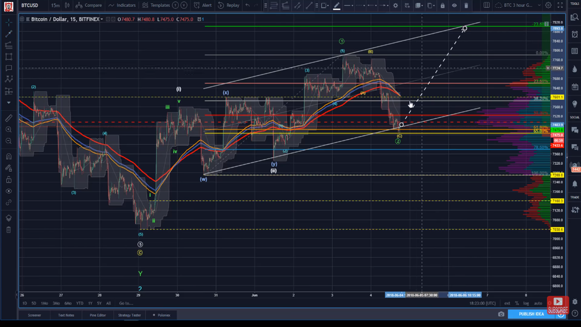581x327 pixels.
Task: Edit the BTCUSD symbol field
Action: (x=30, y=5)
